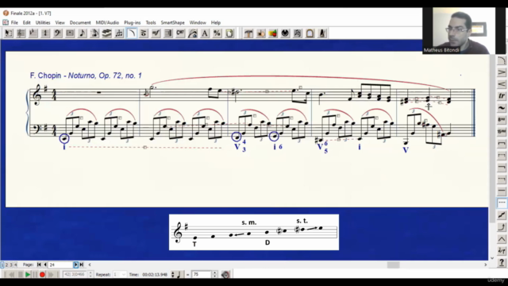Choose the Crescendo hairpin shape
Image resolution: width=508 pixels, height=286 pixels.
(x=502, y=84)
